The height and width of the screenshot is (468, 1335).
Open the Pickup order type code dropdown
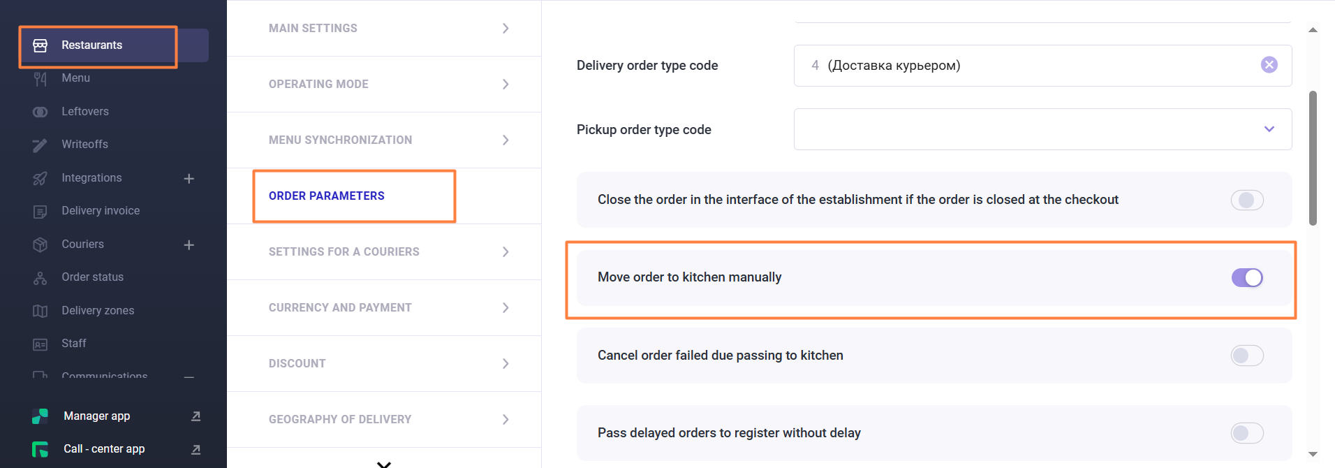(x=1269, y=129)
